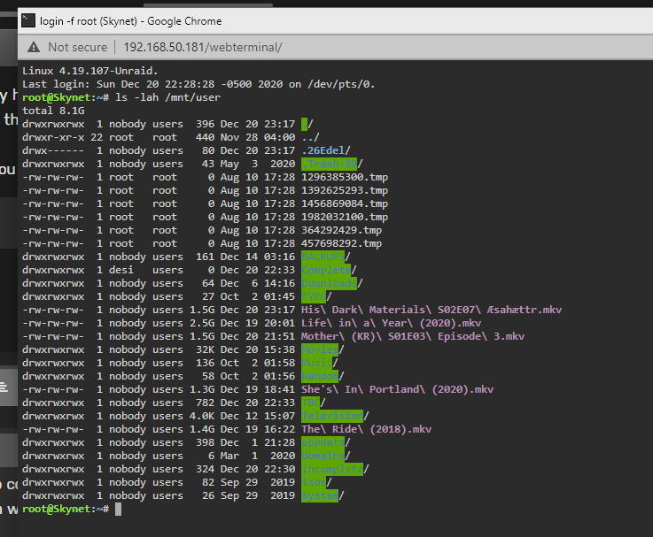Click the file 1982032100.tmp
The height and width of the screenshot is (537, 653).
tap(345, 217)
